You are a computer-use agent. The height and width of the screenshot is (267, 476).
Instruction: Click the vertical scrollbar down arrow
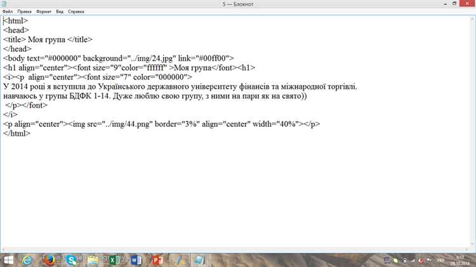(472, 244)
